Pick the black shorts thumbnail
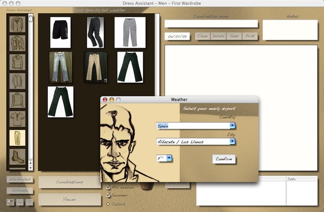Image resolution: width=324 pixels, height=212 pixels. pyautogui.click(x=61, y=32)
